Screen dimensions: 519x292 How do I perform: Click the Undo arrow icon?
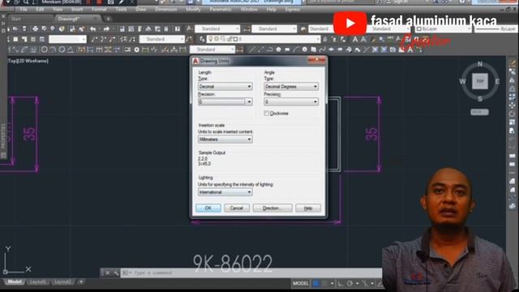[x=93, y=29]
